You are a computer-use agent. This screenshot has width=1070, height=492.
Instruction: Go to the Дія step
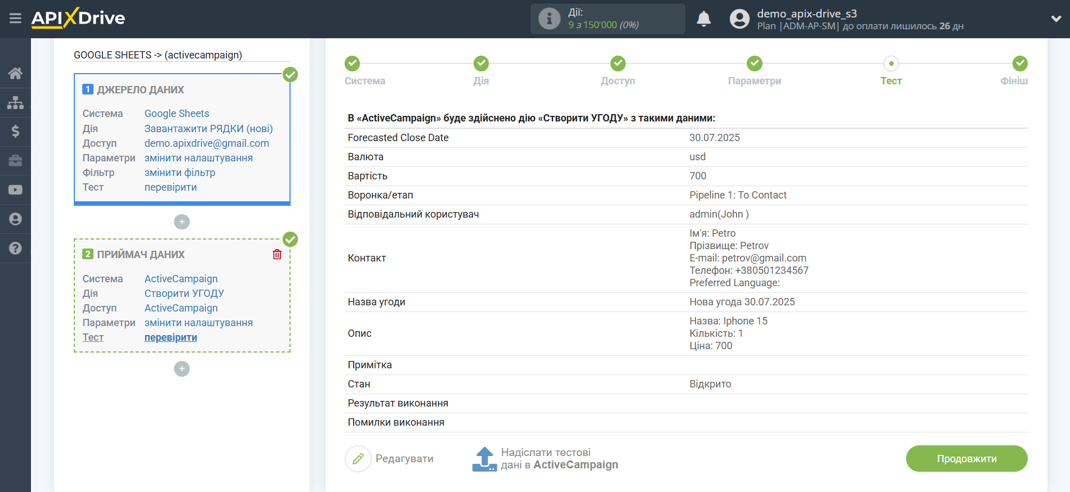point(481,64)
